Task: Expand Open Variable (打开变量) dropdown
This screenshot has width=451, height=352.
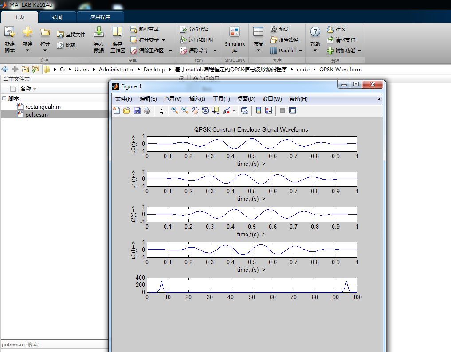Action: pos(163,40)
